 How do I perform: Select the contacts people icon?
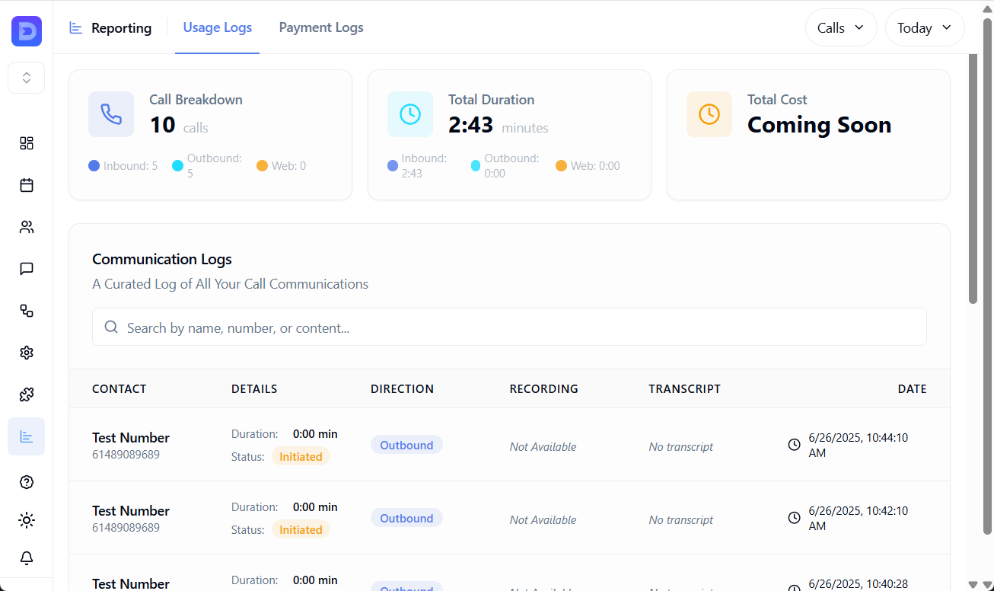[x=27, y=227]
